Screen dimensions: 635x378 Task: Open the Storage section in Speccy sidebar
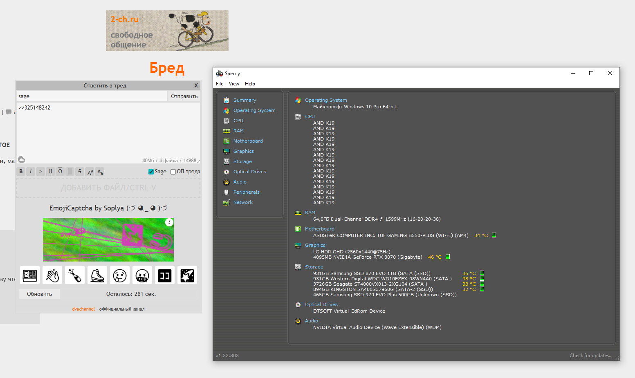(x=242, y=161)
